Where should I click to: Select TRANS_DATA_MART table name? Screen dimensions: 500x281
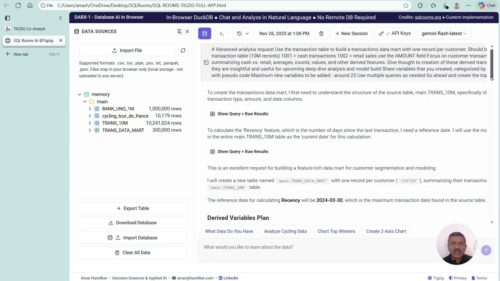[123, 130]
